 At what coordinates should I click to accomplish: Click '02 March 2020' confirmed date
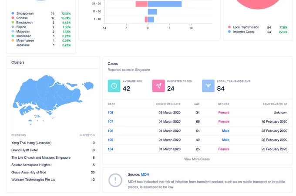click(169, 112)
